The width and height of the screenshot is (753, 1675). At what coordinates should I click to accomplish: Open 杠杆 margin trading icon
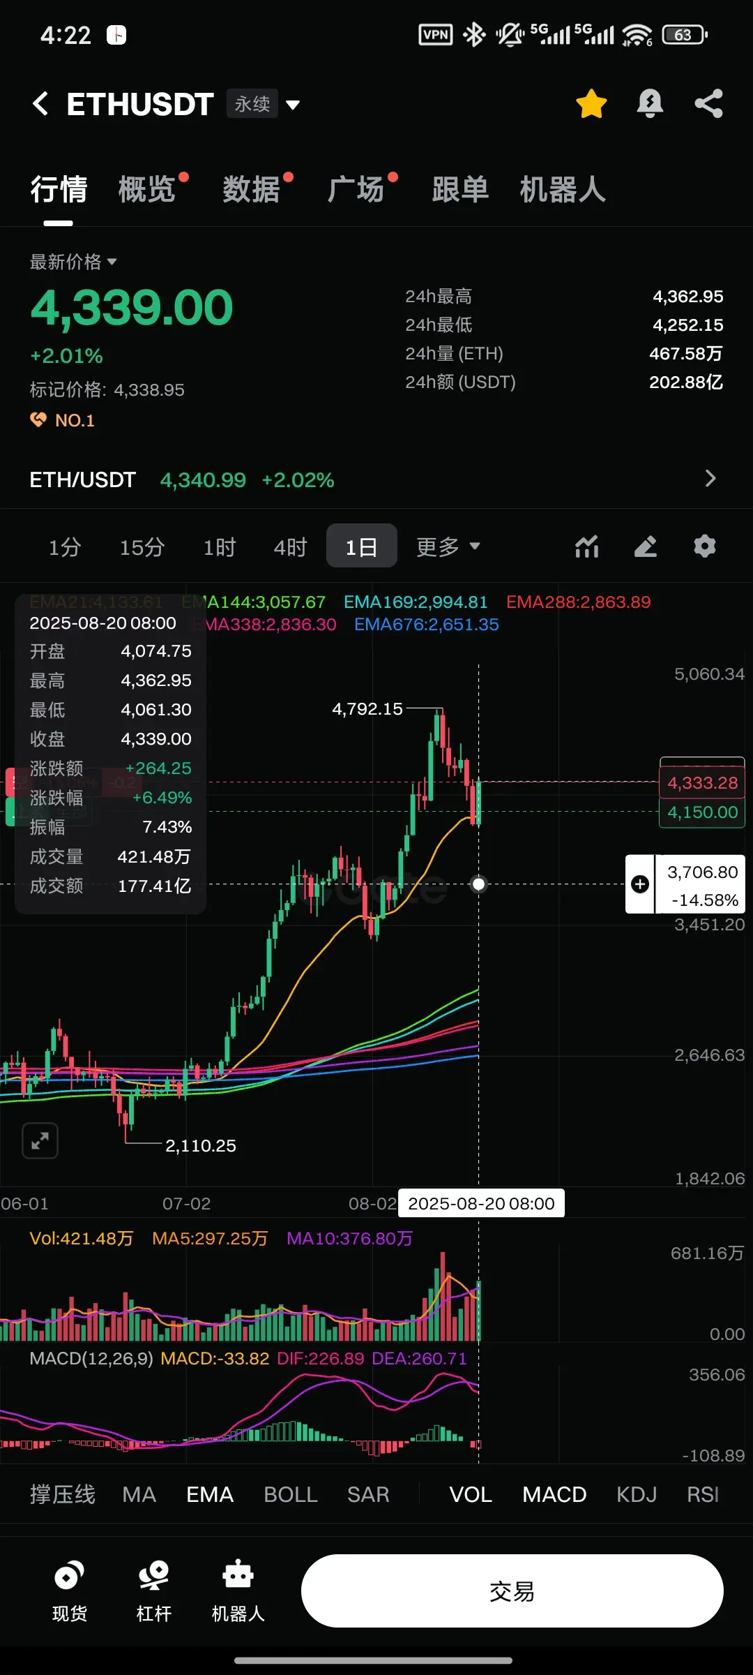click(154, 1591)
